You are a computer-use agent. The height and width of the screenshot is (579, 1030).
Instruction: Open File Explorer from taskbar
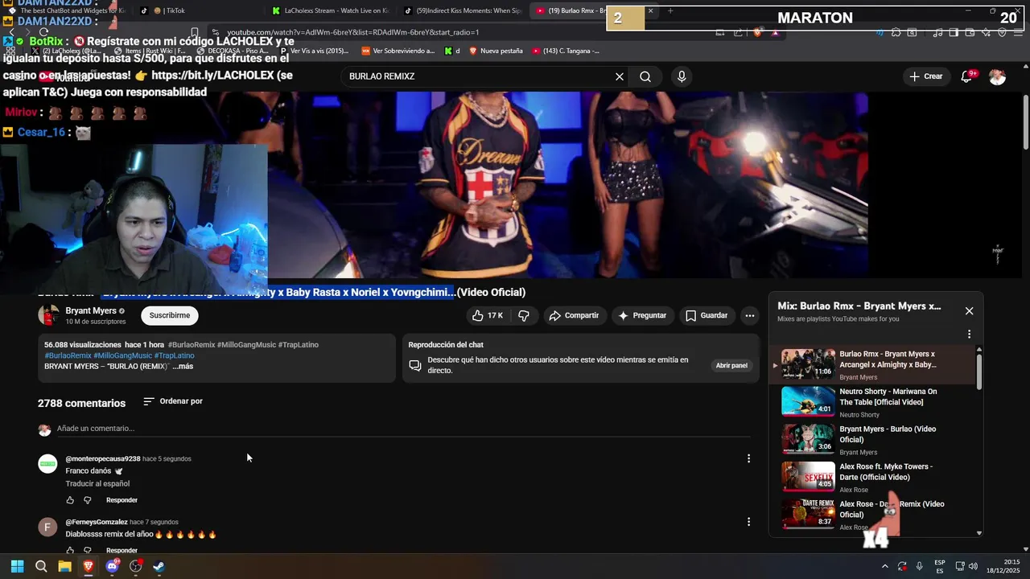(x=64, y=566)
